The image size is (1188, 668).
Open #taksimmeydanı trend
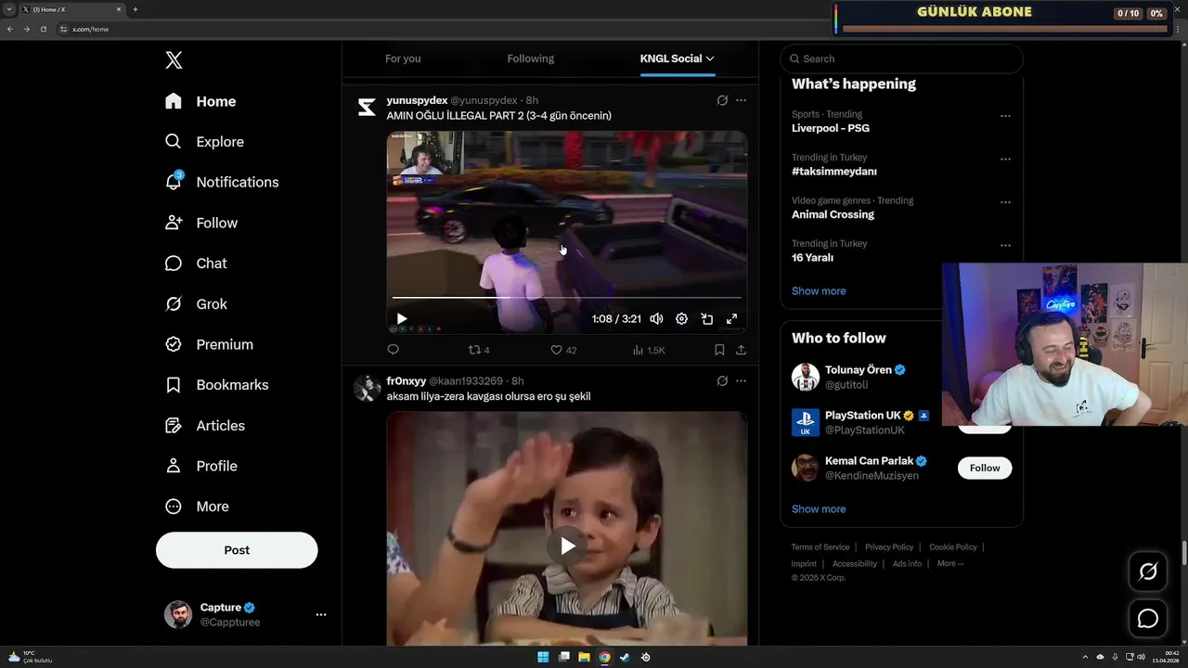[833, 172]
